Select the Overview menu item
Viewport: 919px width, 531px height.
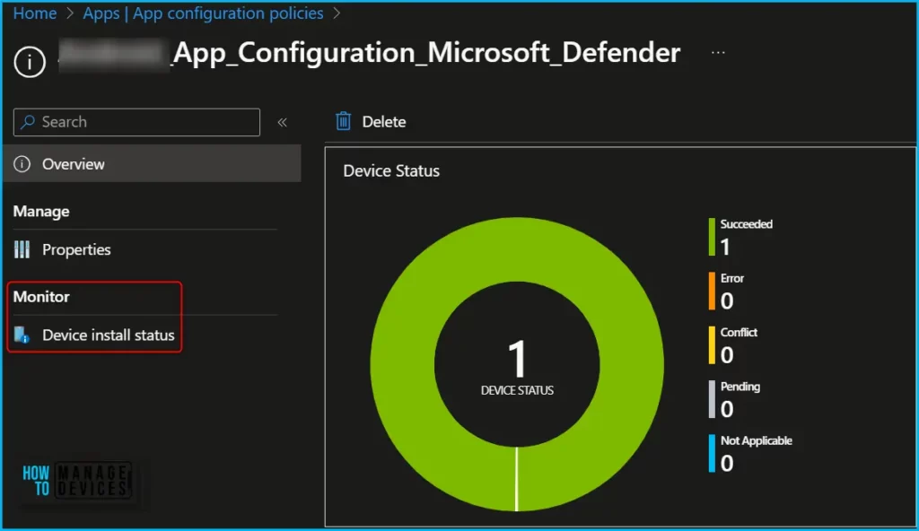(x=153, y=163)
